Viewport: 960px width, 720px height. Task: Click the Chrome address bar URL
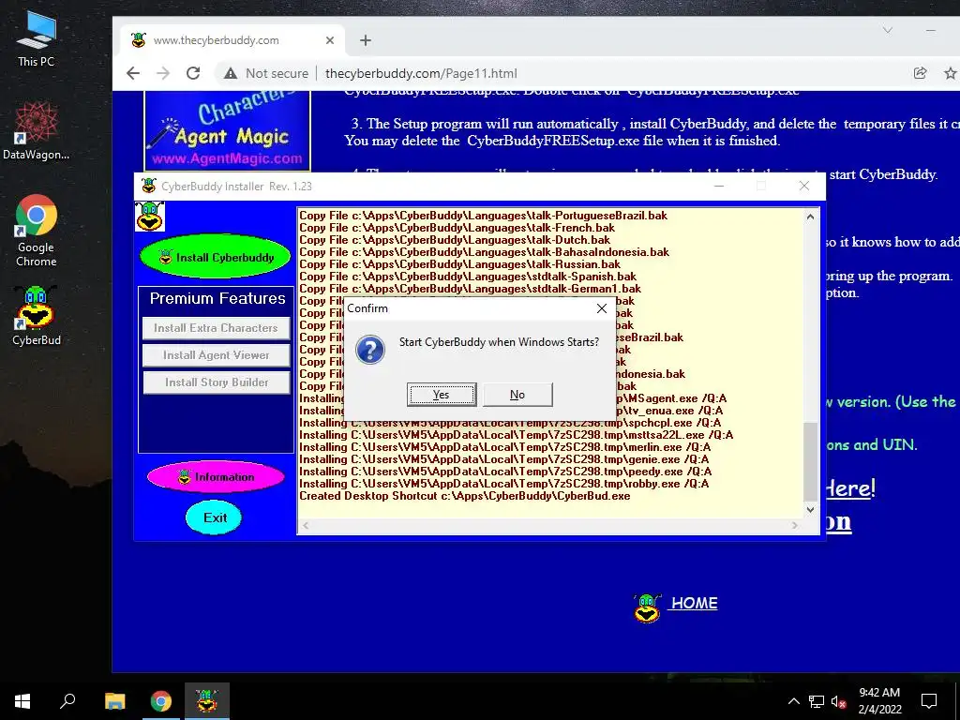(421, 73)
